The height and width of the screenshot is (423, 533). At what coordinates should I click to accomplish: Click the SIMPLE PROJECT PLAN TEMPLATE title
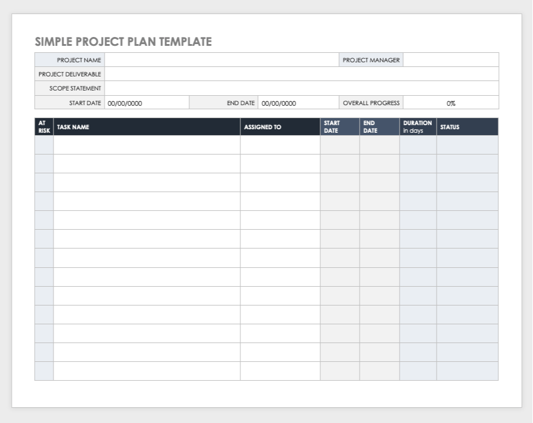click(122, 42)
